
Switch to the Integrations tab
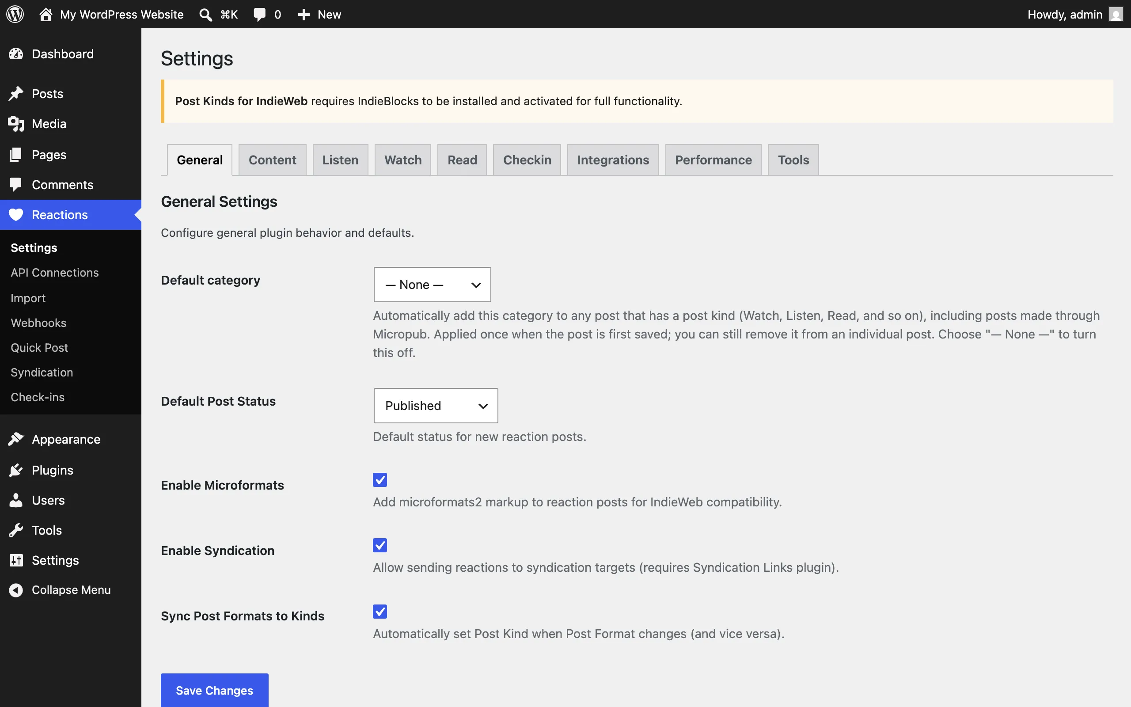(613, 160)
